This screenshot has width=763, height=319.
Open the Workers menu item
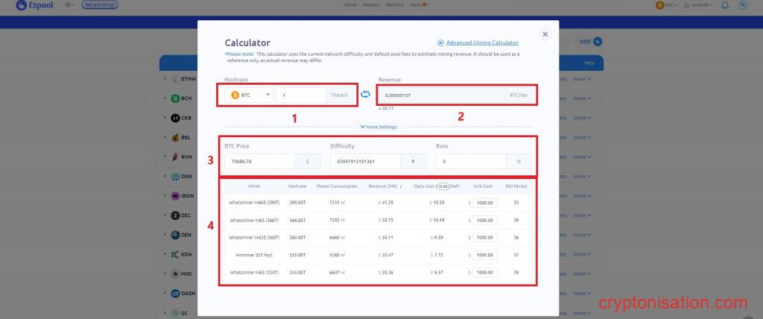click(x=372, y=5)
